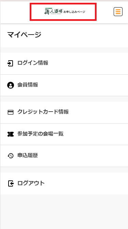Go to クレジットカード情報

click(64, 112)
